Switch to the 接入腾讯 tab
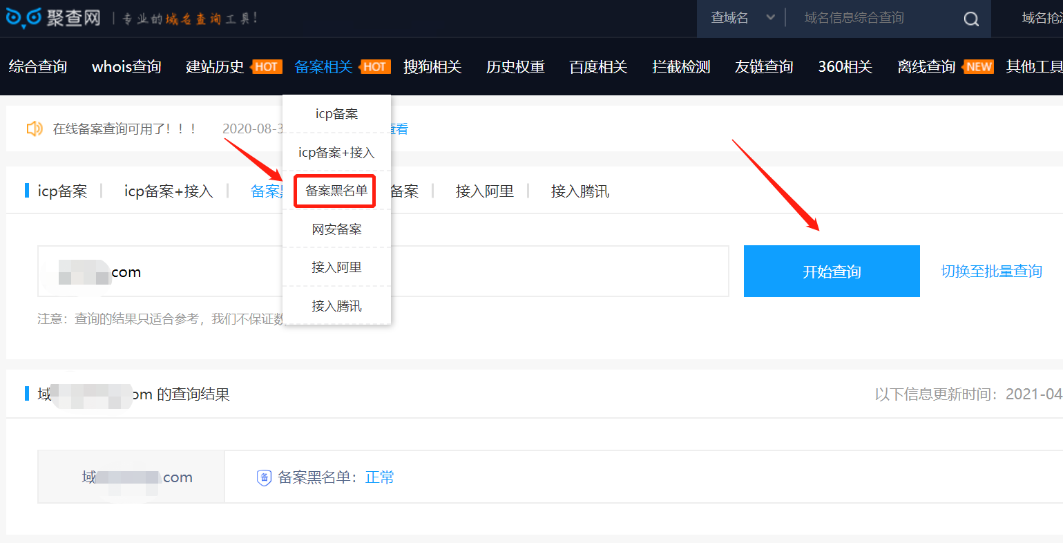 tap(580, 191)
